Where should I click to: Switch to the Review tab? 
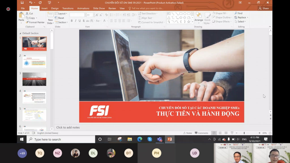tap(112, 8)
